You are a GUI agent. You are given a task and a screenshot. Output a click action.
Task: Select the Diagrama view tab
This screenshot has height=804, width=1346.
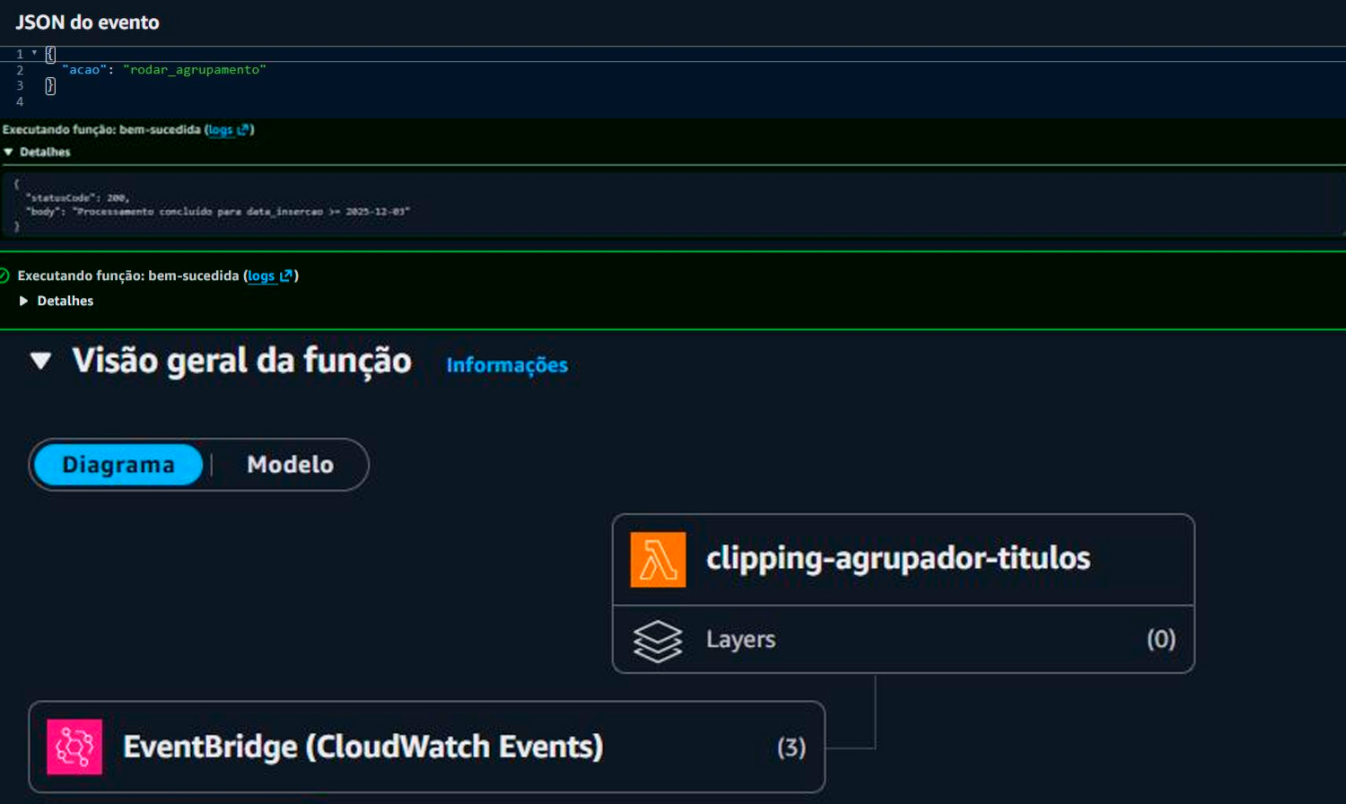(118, 465)
